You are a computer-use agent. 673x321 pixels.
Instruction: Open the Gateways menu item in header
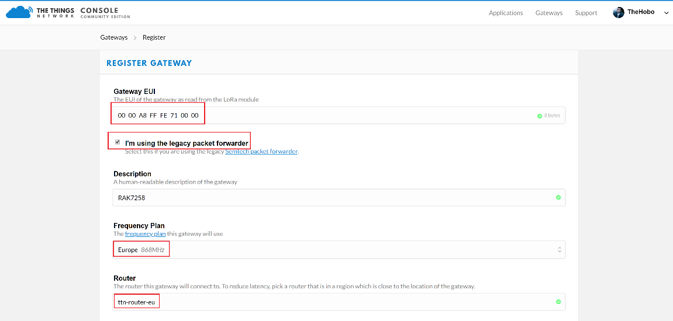[x=549, y=13]
